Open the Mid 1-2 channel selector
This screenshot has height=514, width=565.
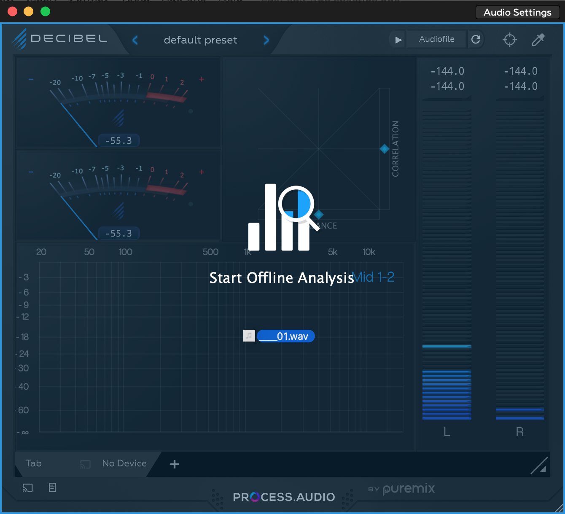pyautogui.click(x=374, y=277)
